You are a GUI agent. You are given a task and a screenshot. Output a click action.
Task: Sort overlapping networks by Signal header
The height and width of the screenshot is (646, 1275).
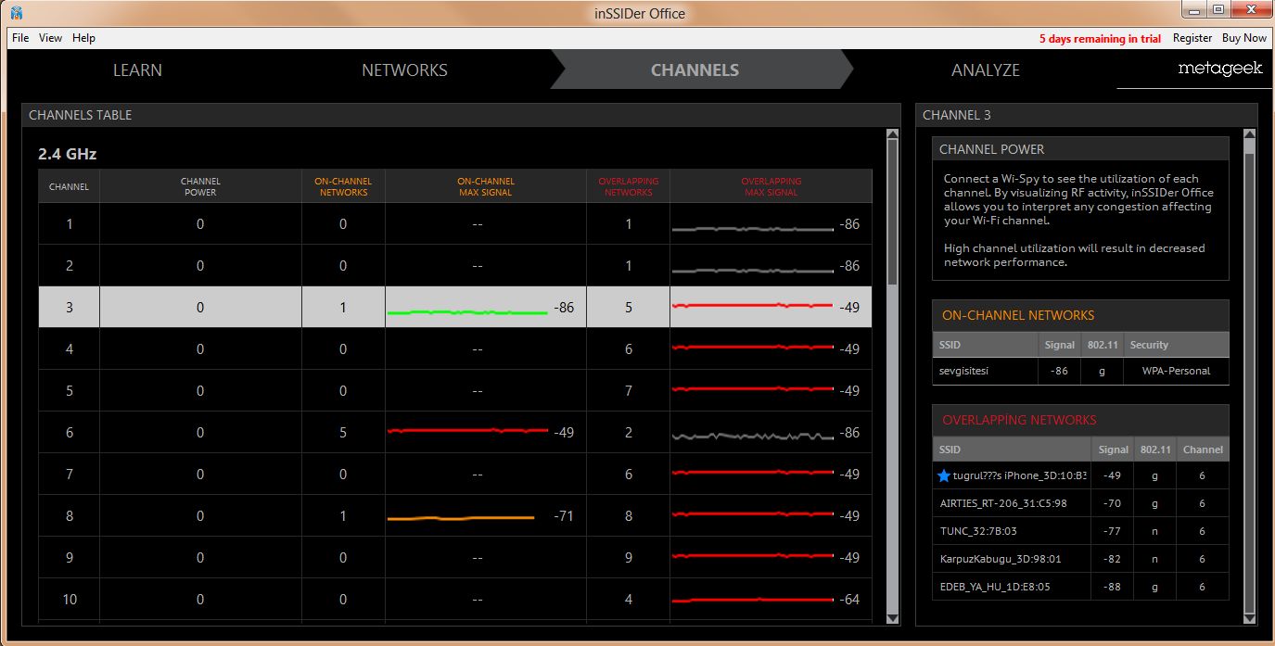point(1114,450)
